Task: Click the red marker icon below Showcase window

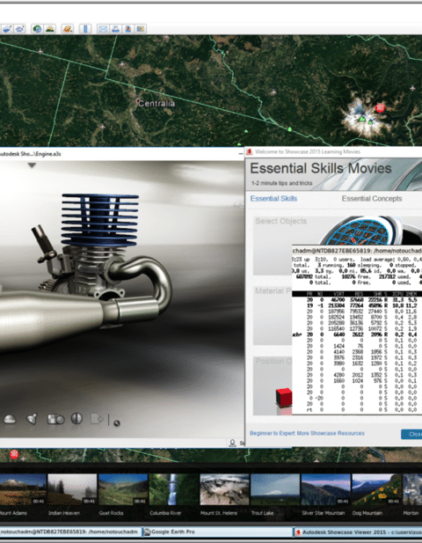Action: click(14, 454)
